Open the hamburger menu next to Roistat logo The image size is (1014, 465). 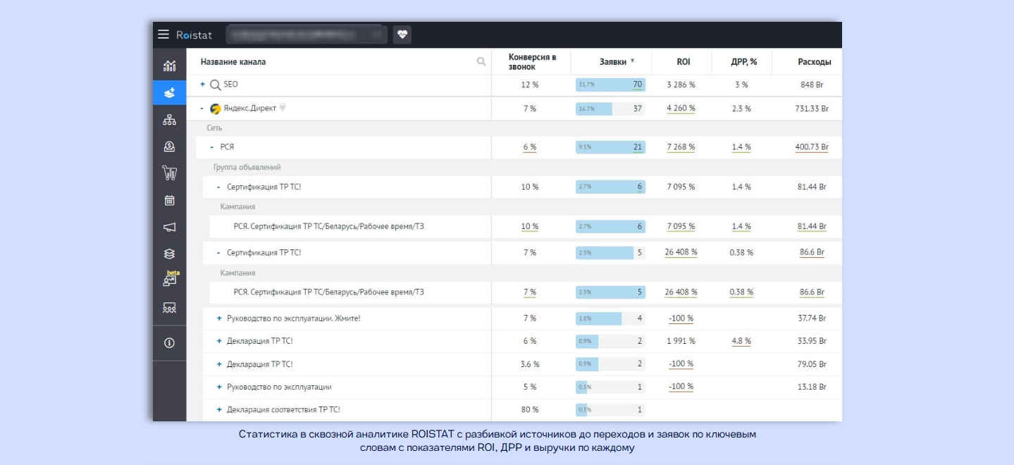(163, 35)
